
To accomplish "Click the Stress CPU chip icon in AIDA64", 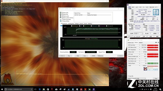I will coord(61,13).
